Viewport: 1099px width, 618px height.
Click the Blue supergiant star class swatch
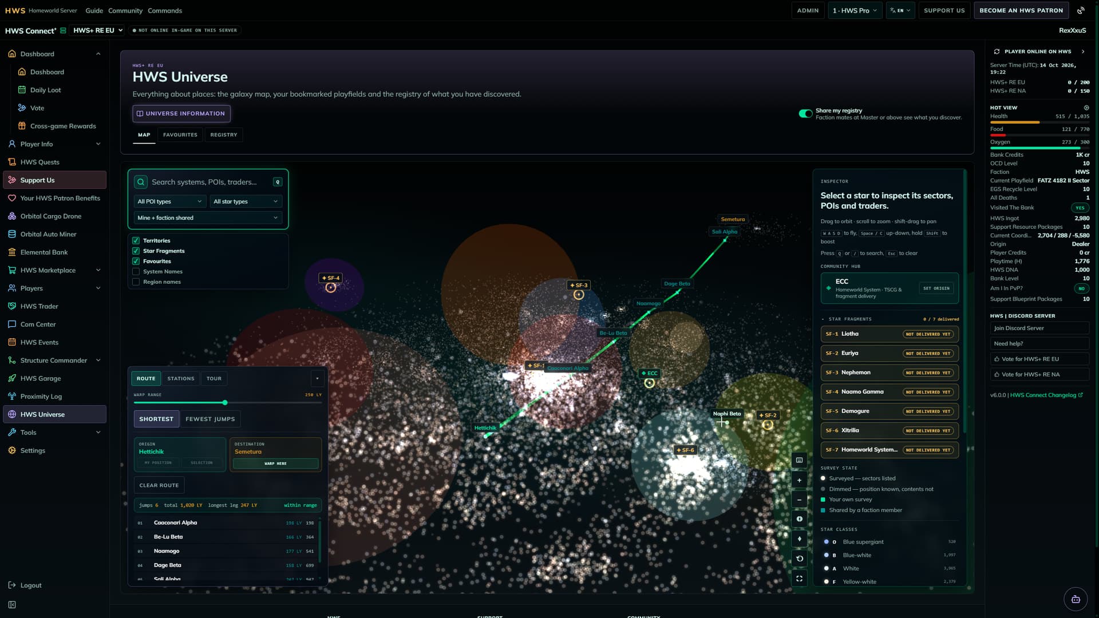(826, 542)
